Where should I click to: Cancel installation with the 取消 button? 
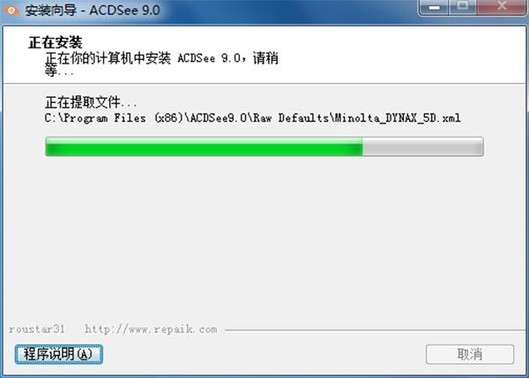pos(470,354)
